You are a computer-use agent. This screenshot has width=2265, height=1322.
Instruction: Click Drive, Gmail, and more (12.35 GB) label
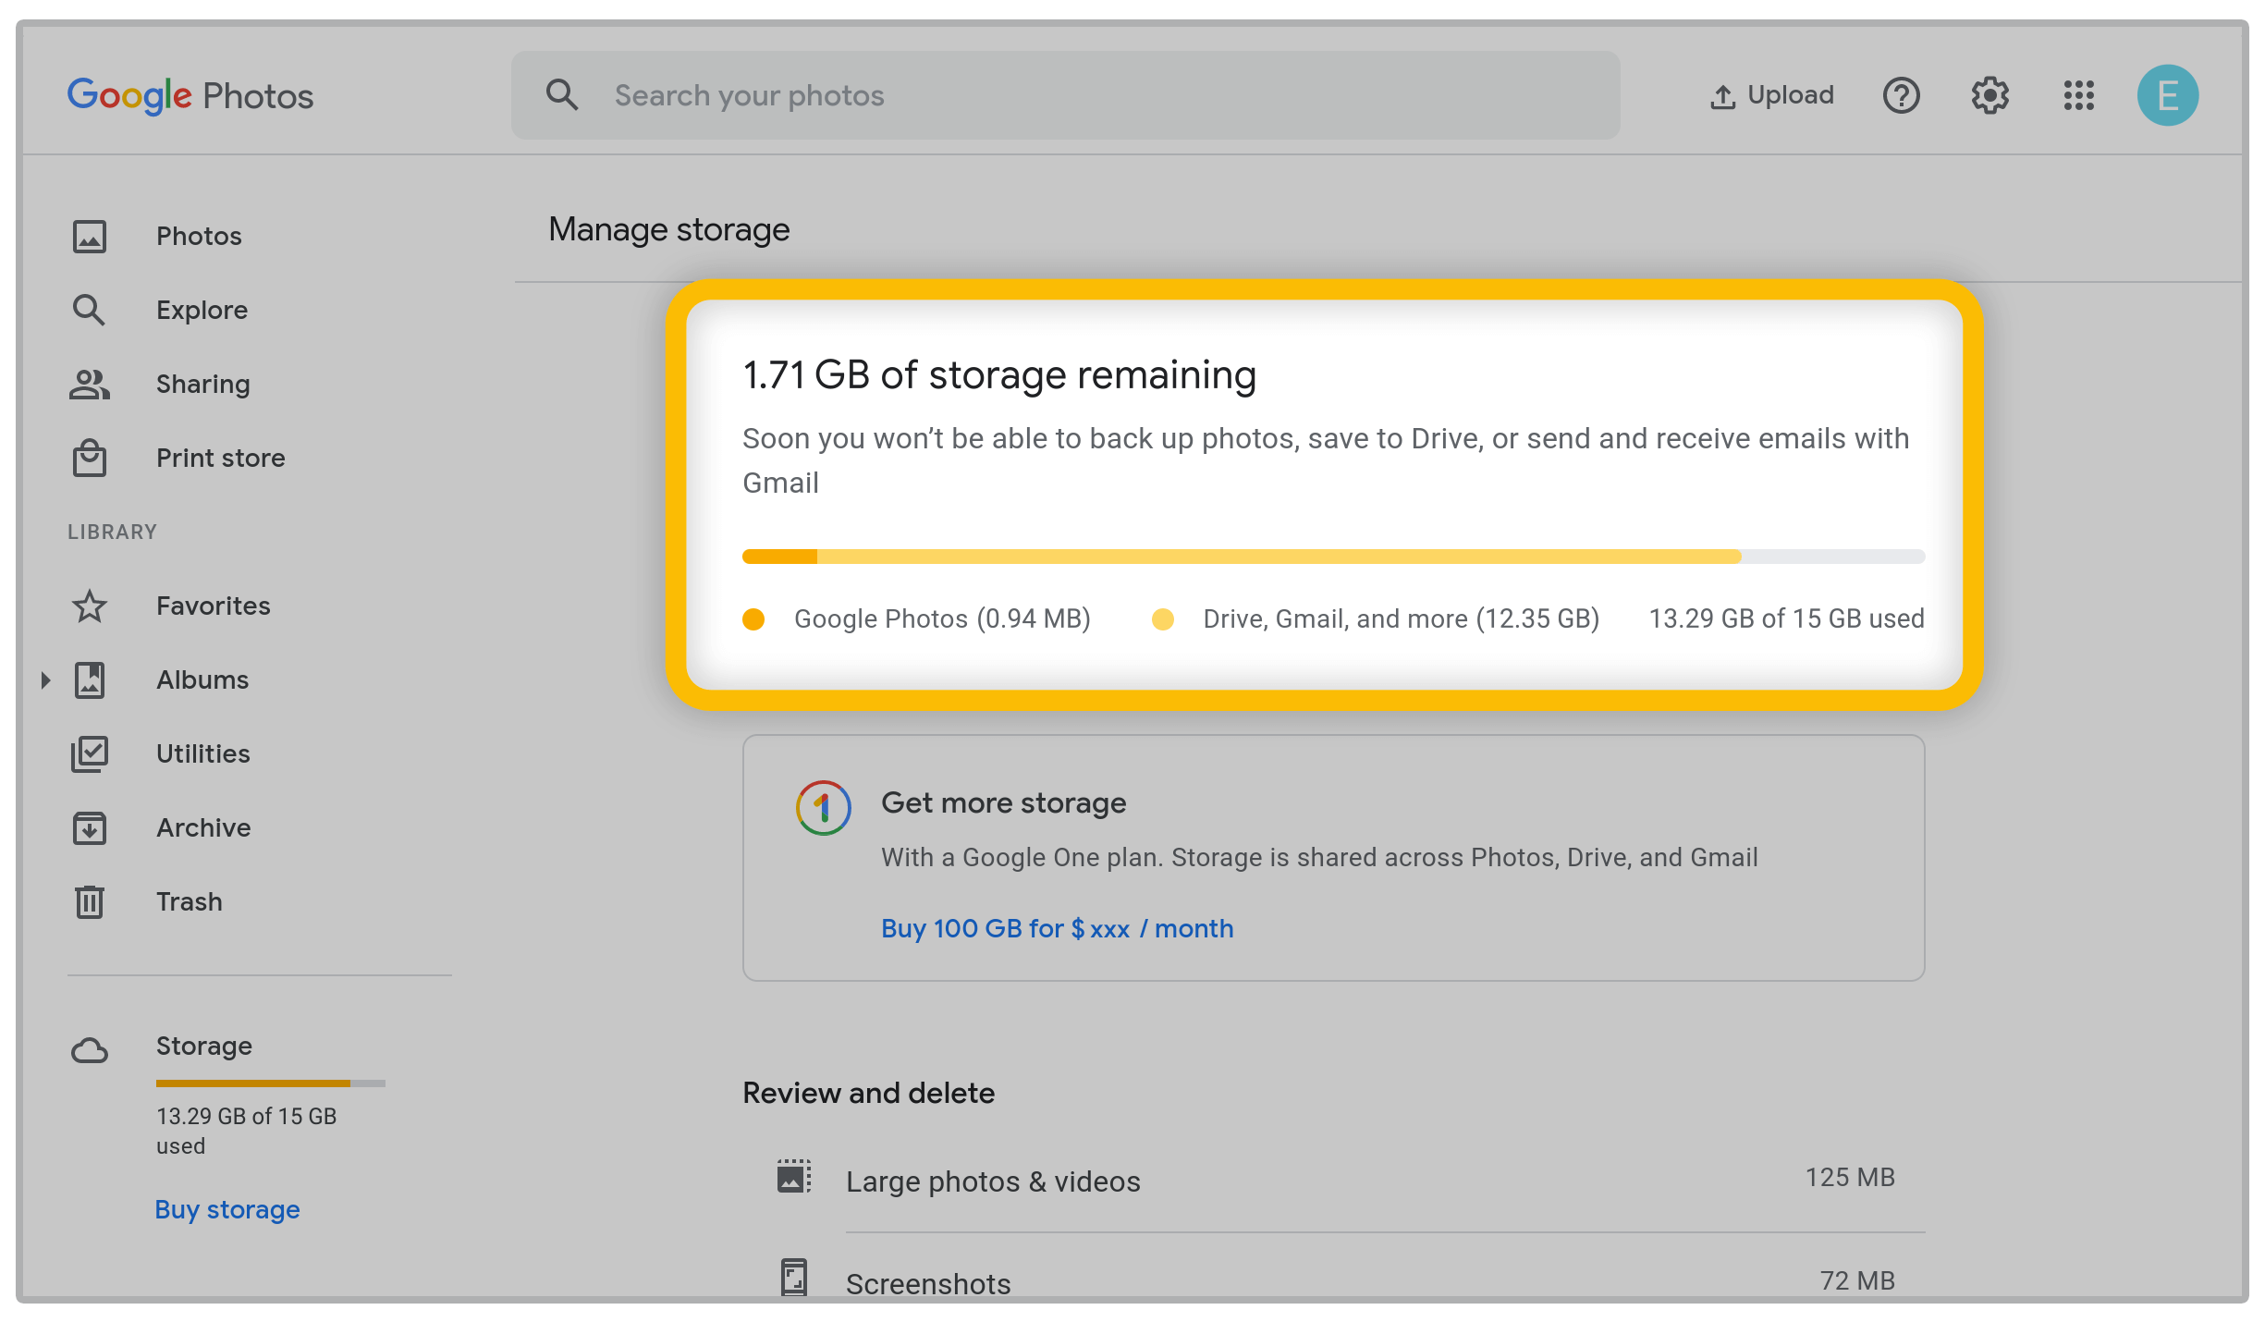[x=1401, y=618]
